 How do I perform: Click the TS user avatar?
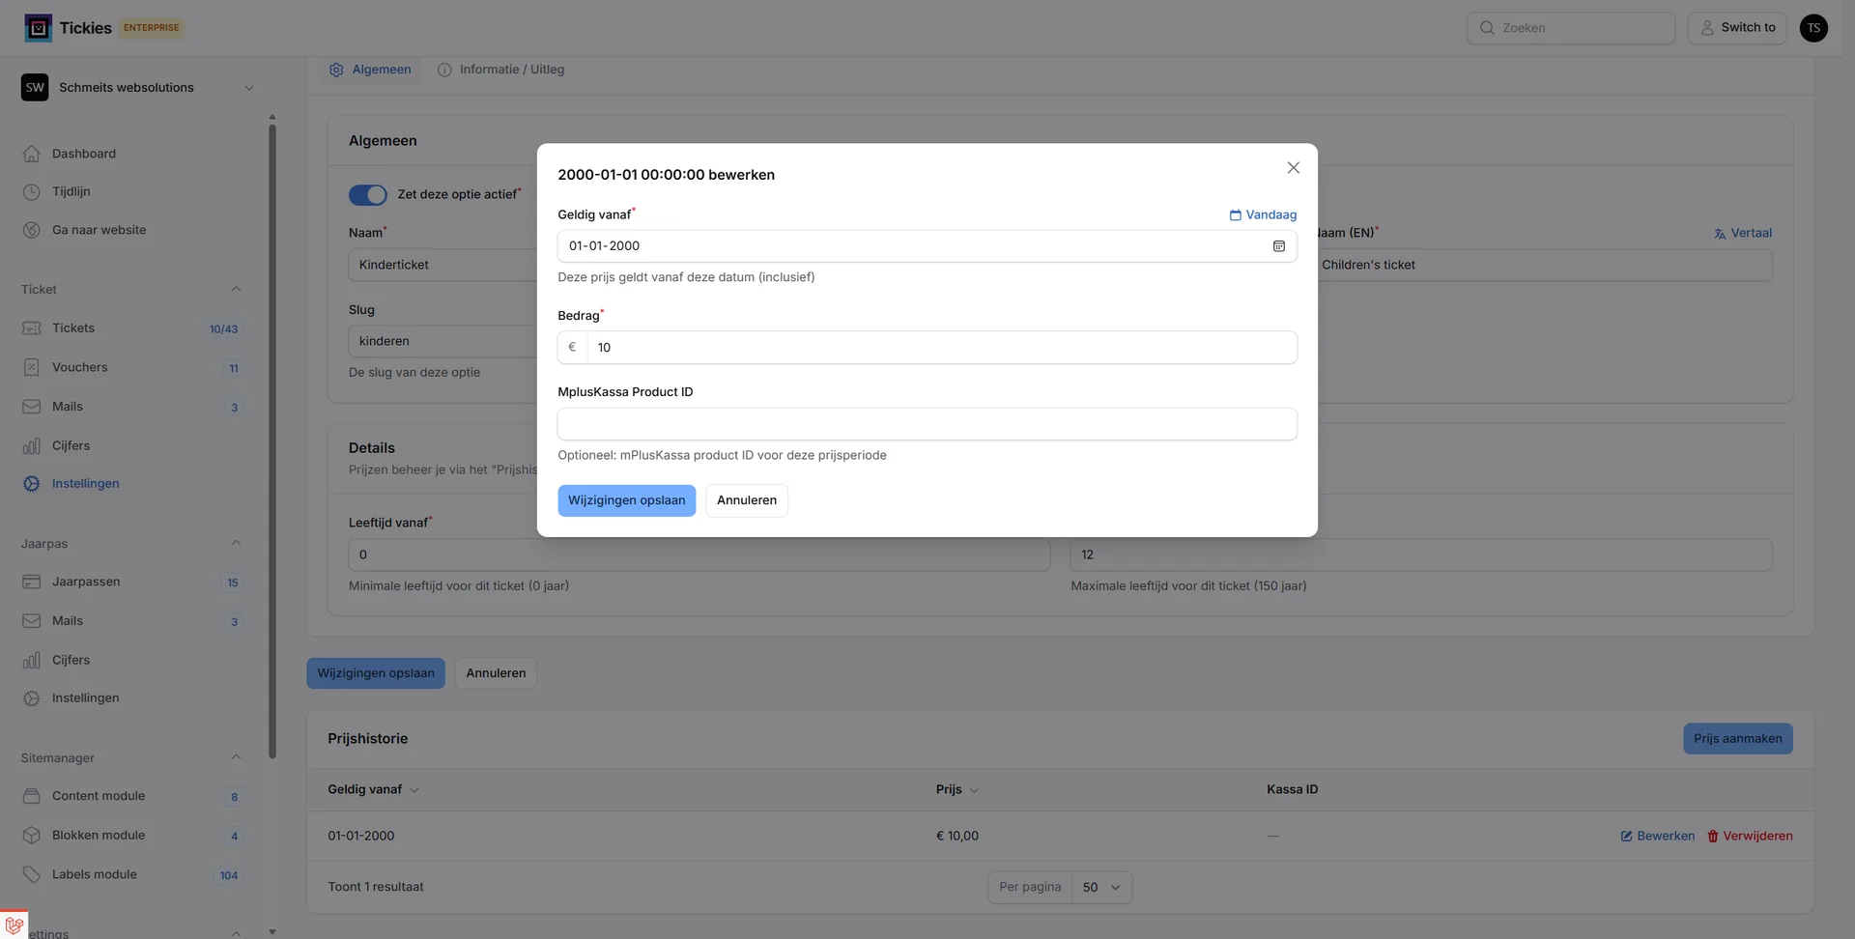point(1813,27)
